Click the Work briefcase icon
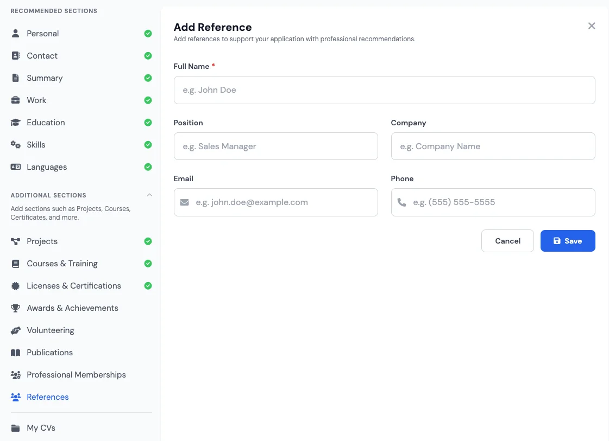This screenshot has height=441, width=609. pos(16,100)
